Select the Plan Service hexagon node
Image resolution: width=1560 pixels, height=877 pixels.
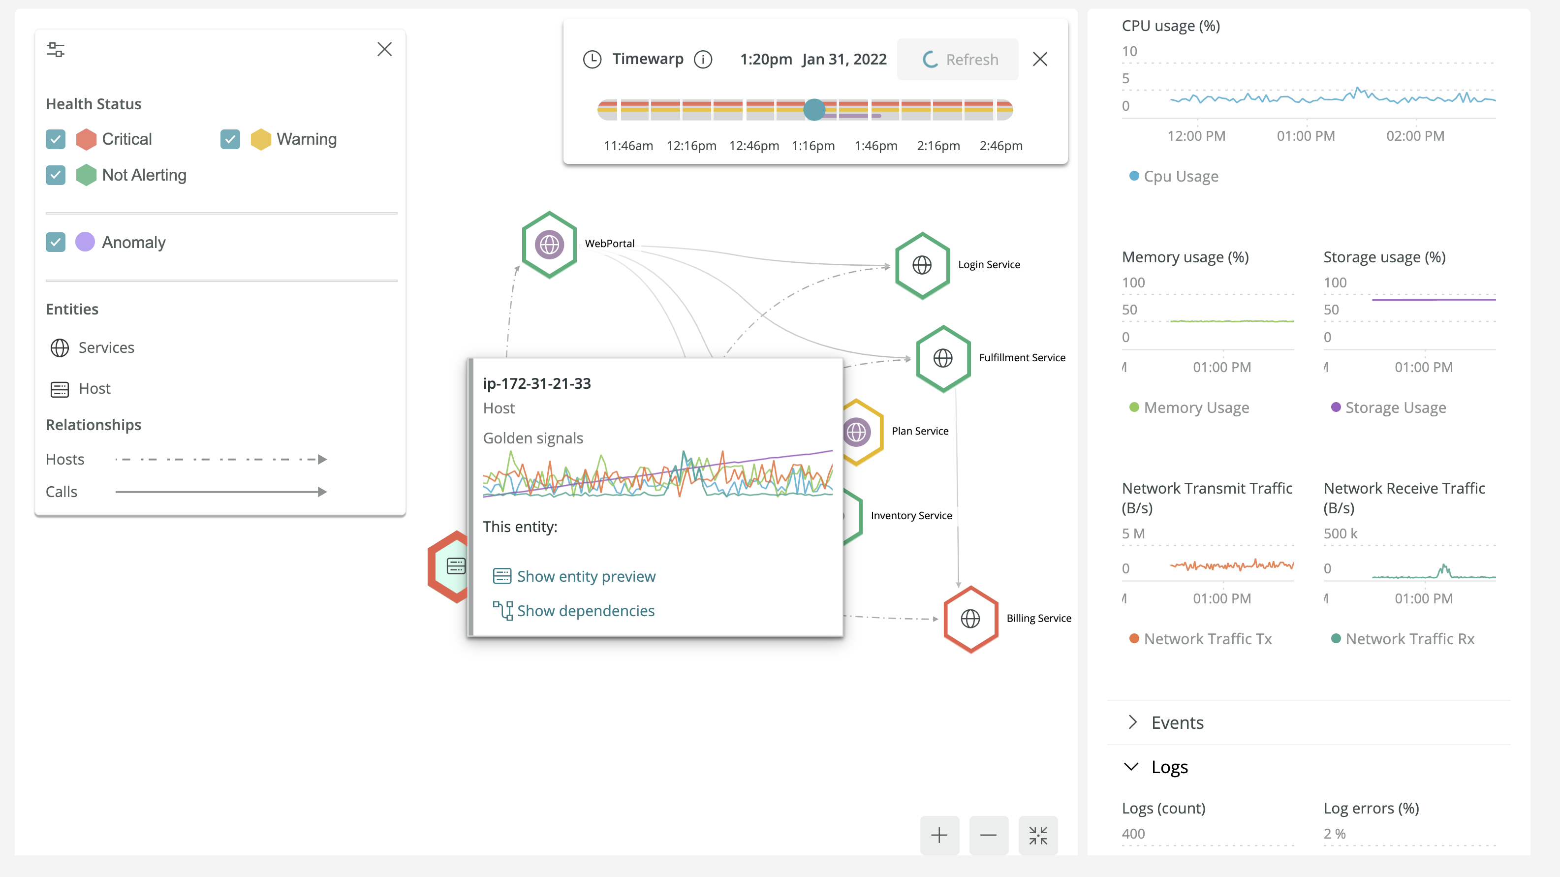point(863,432)
